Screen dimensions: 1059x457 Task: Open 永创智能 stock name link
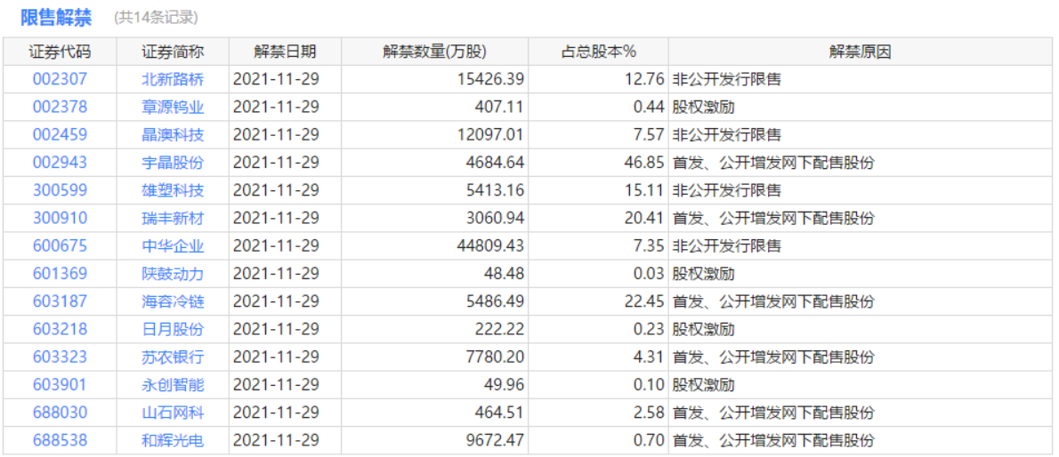click(173, 385)
